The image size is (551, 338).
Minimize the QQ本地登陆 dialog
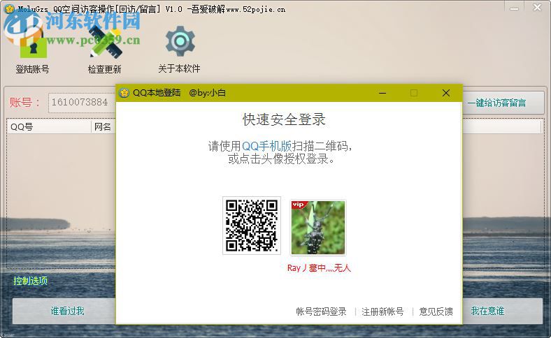tap(382, 93)
